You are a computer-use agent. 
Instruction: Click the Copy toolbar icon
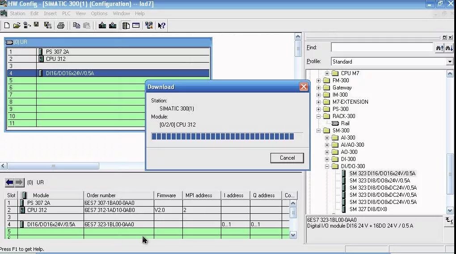pos(76,25)
